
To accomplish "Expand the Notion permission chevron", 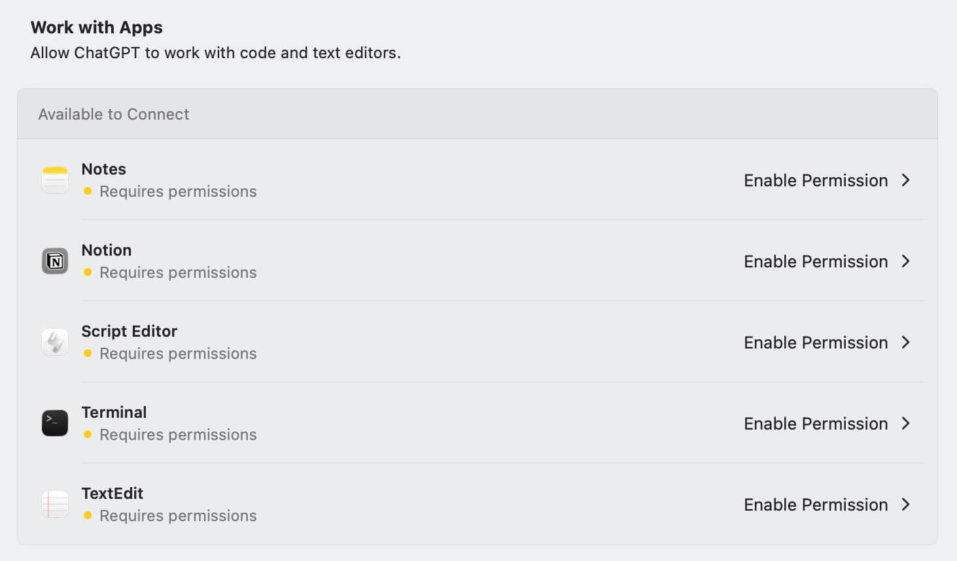I will 906,262.
